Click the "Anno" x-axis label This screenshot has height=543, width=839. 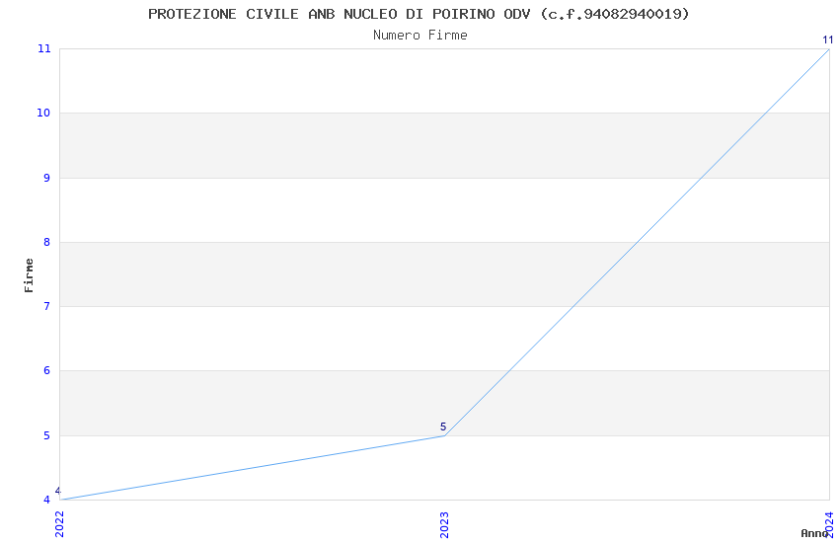click(814, 533)
